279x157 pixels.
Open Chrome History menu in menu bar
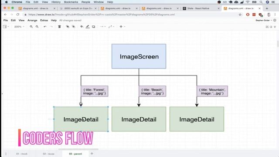coord(56,2)
